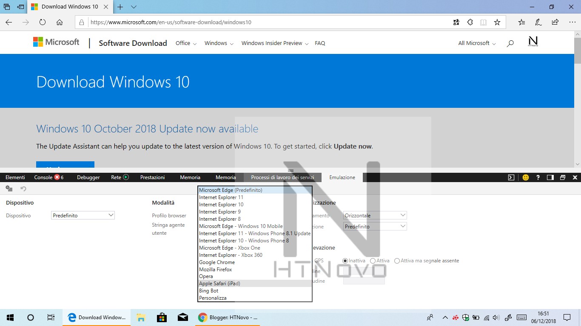Open the Dispositivo dropdown
Image resolution: width=581 pixels, height=326 pixels.
(83, 215)
